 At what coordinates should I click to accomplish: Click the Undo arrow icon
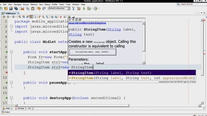39,9
